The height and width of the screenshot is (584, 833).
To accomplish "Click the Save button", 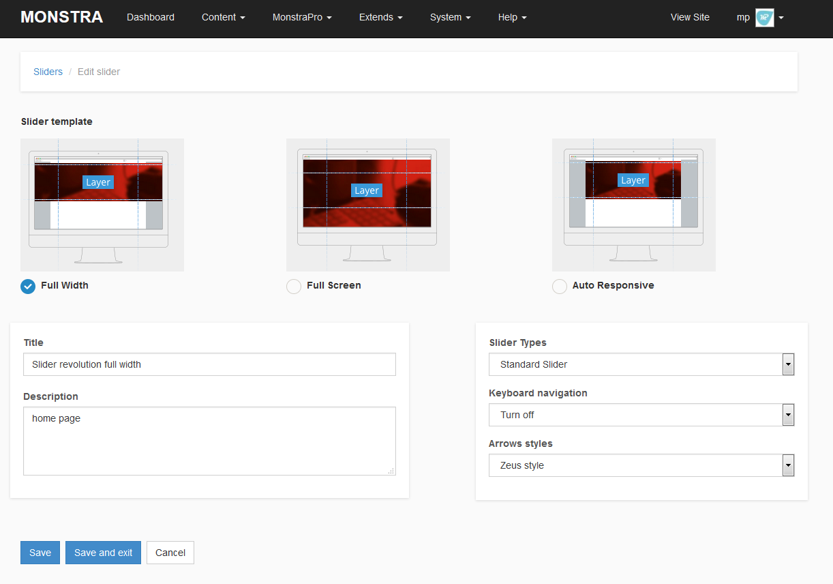I will [x=40, y=553].
